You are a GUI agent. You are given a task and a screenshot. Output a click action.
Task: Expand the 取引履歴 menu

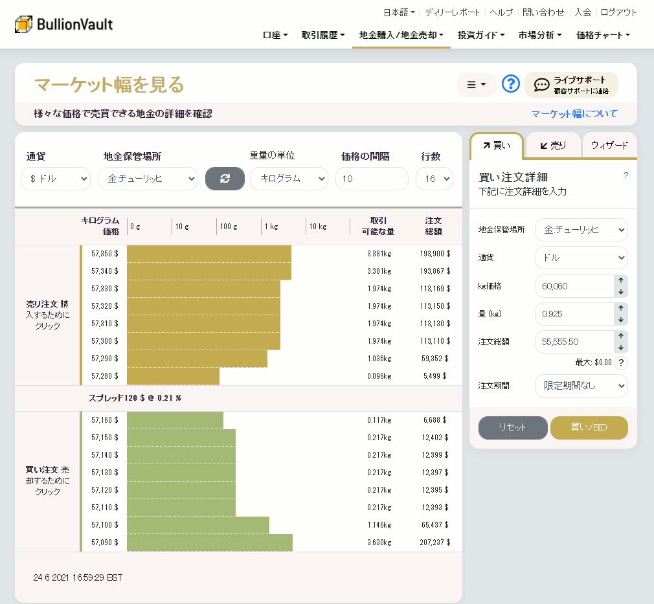click(x=323, y=35)
